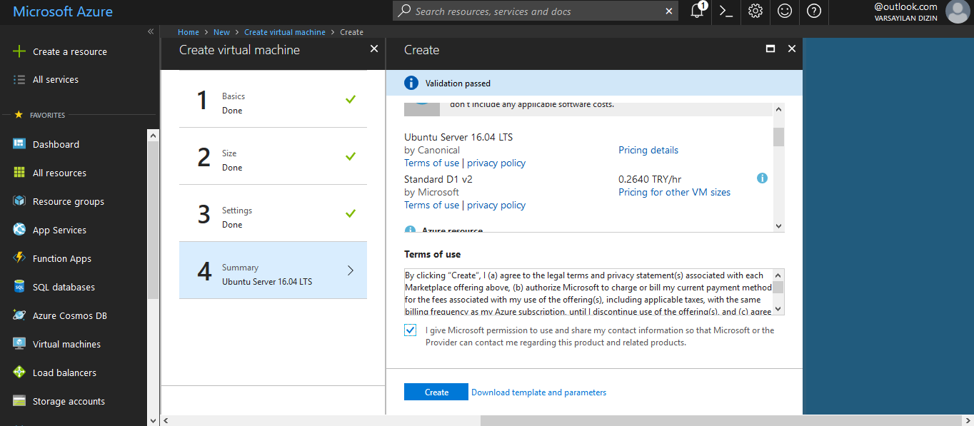This screenshot has width=974, height=426.
Task: Click Create a resource plus icon
Action: [19, 51]
